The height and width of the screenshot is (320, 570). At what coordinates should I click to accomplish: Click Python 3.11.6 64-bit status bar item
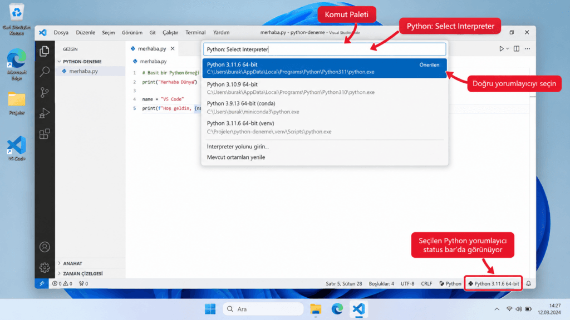pyautogui.click(x=493, y=284)
